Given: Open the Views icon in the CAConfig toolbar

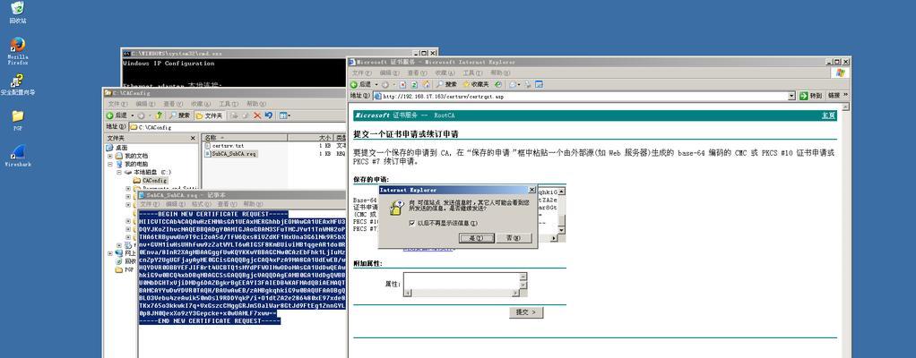Looking at the screenshot, I should pyautogui.click(x=285, y=115).
